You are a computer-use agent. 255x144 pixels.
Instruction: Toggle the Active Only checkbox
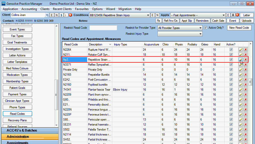(206, 28)
